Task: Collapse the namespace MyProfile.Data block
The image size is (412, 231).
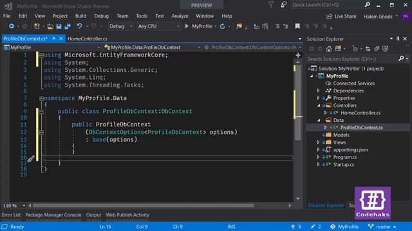Action: 41,98
